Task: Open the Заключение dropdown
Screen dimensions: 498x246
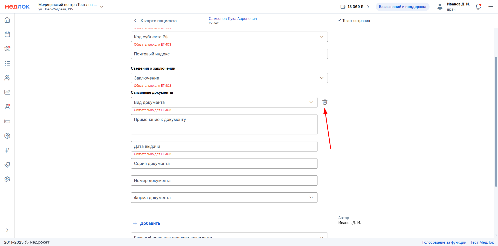Action: 322,78
